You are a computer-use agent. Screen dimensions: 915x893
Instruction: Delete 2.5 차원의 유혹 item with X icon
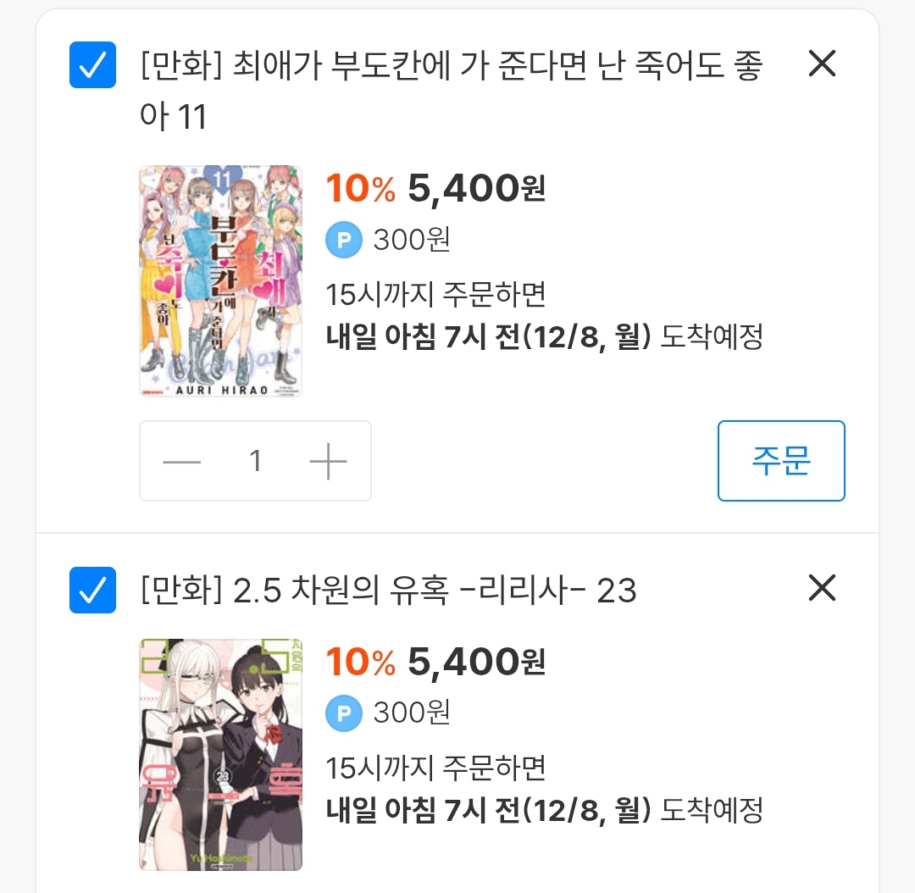point(822,588)
